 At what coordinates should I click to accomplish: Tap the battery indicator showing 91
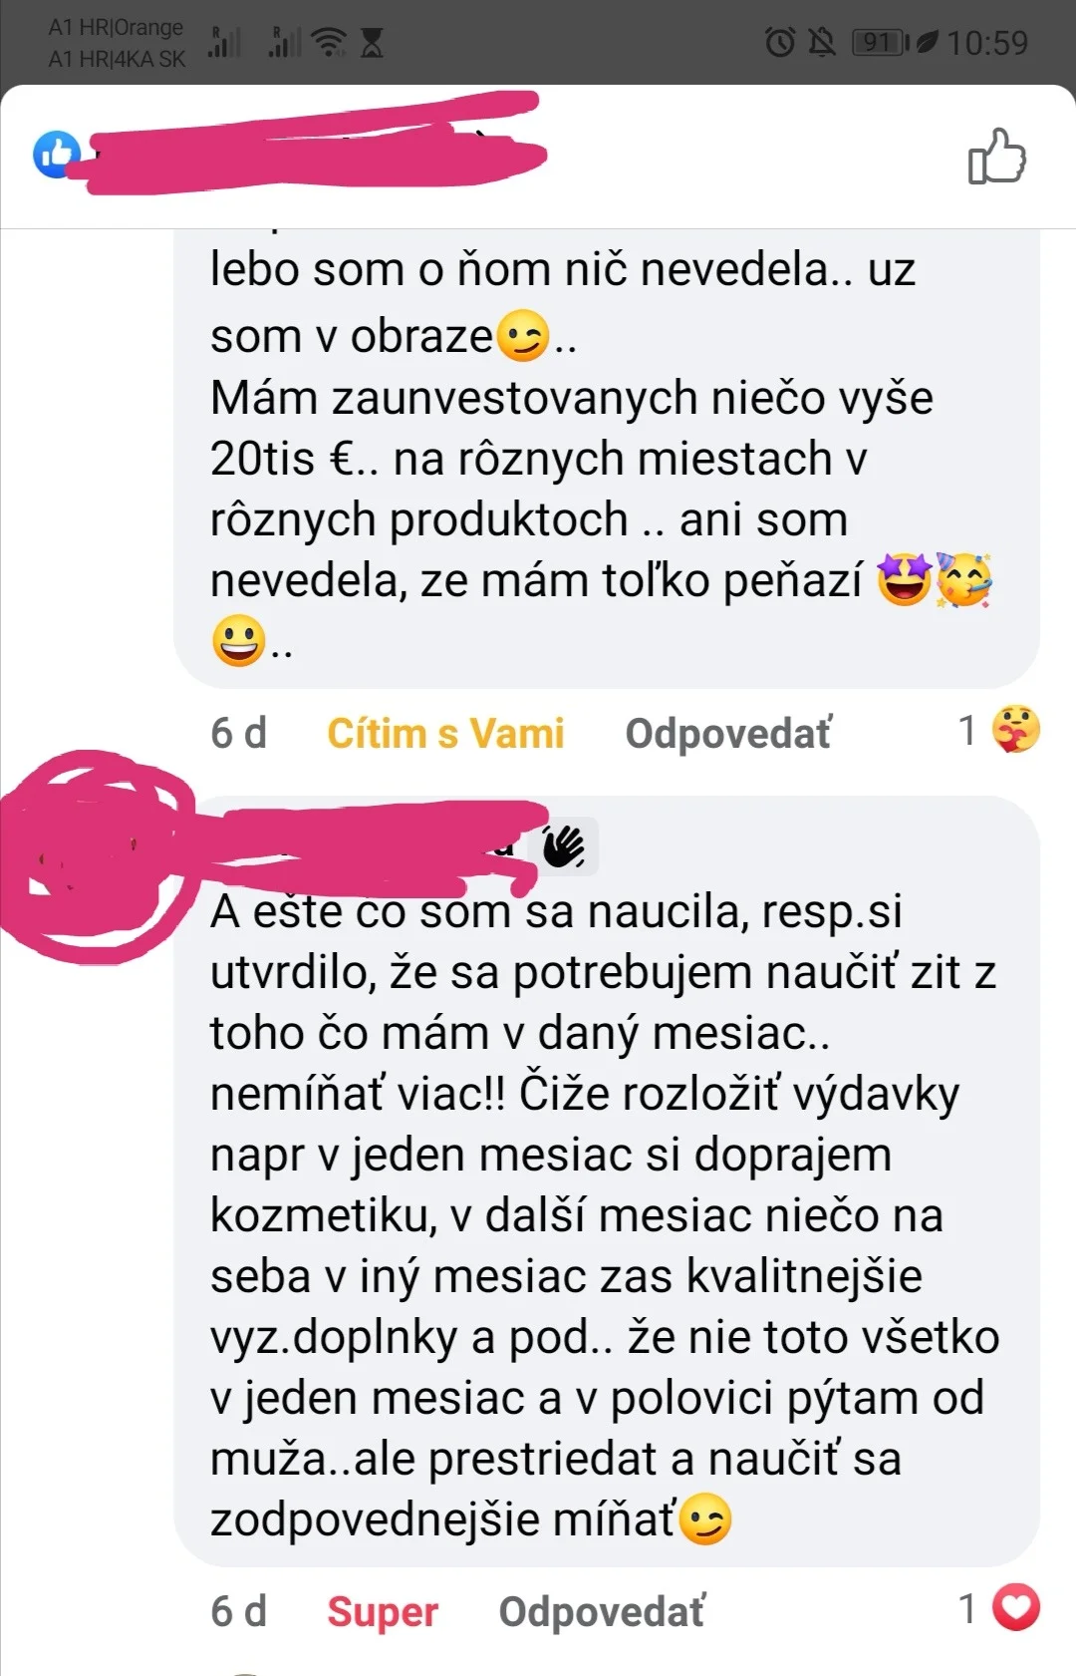click(x=881, y=42)
